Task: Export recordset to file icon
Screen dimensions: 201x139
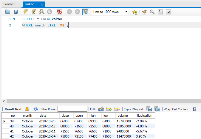Action: [149, 109]
